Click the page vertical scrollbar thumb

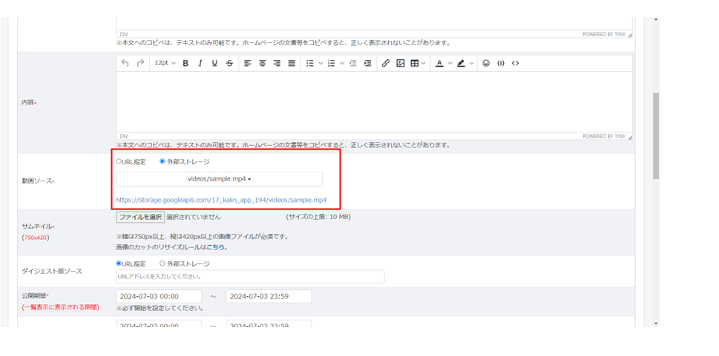point(656,136)
